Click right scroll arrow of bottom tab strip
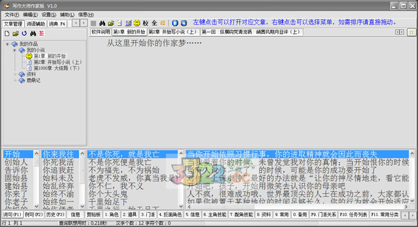418x227 pixels. coord(412,215)
